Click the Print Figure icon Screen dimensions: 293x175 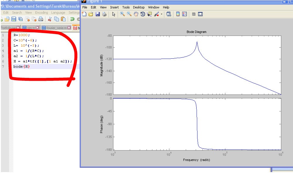coord(104,14)
